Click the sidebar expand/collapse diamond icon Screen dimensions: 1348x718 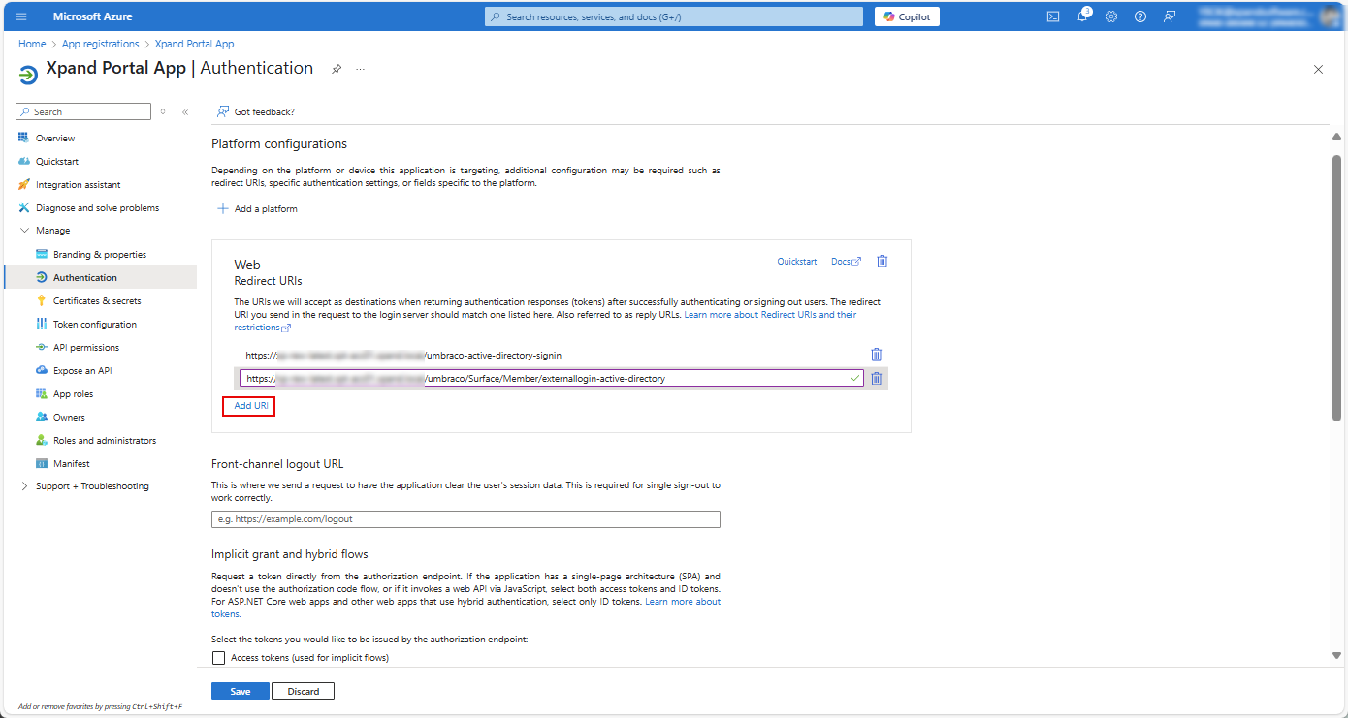pyautogui.click(x=163, y=112)
